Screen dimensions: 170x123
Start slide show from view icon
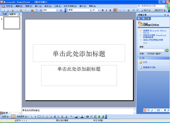tap(7, 113)
